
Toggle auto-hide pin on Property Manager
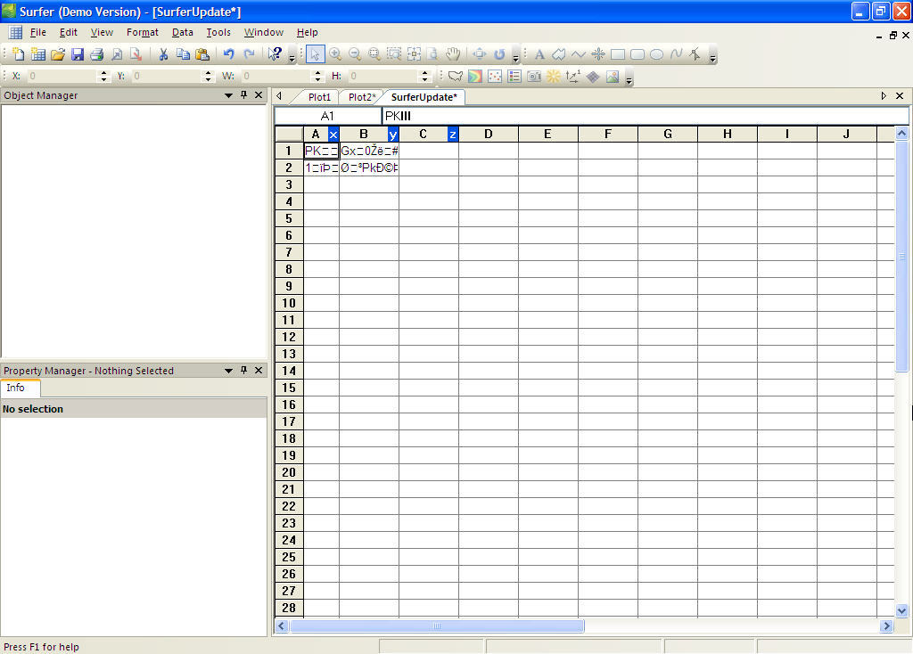pos(243,371)
